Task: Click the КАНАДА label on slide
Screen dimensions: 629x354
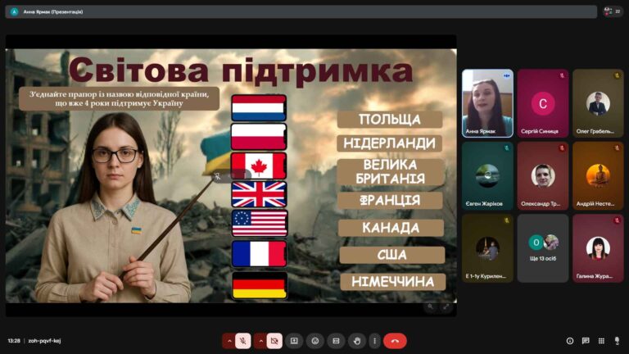Action: [391, 228]
